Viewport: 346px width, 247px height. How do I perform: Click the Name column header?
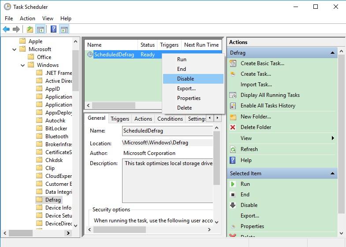[x=112, y=45]
